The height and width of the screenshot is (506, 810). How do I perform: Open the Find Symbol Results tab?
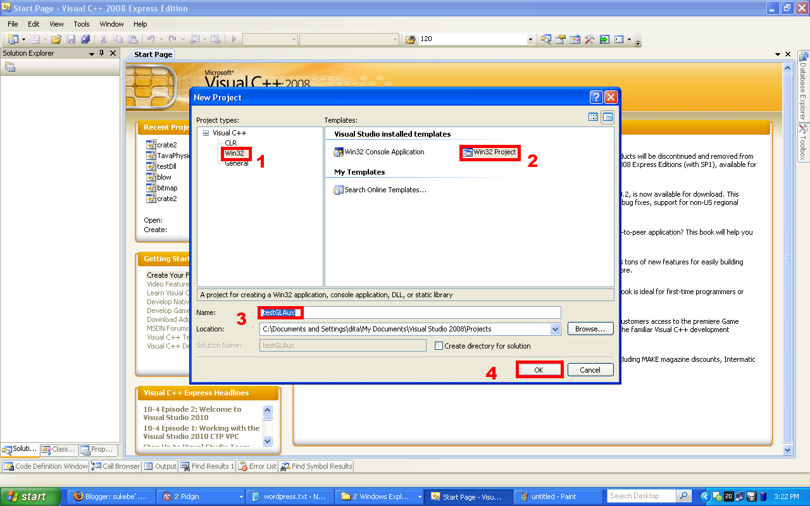316,466
